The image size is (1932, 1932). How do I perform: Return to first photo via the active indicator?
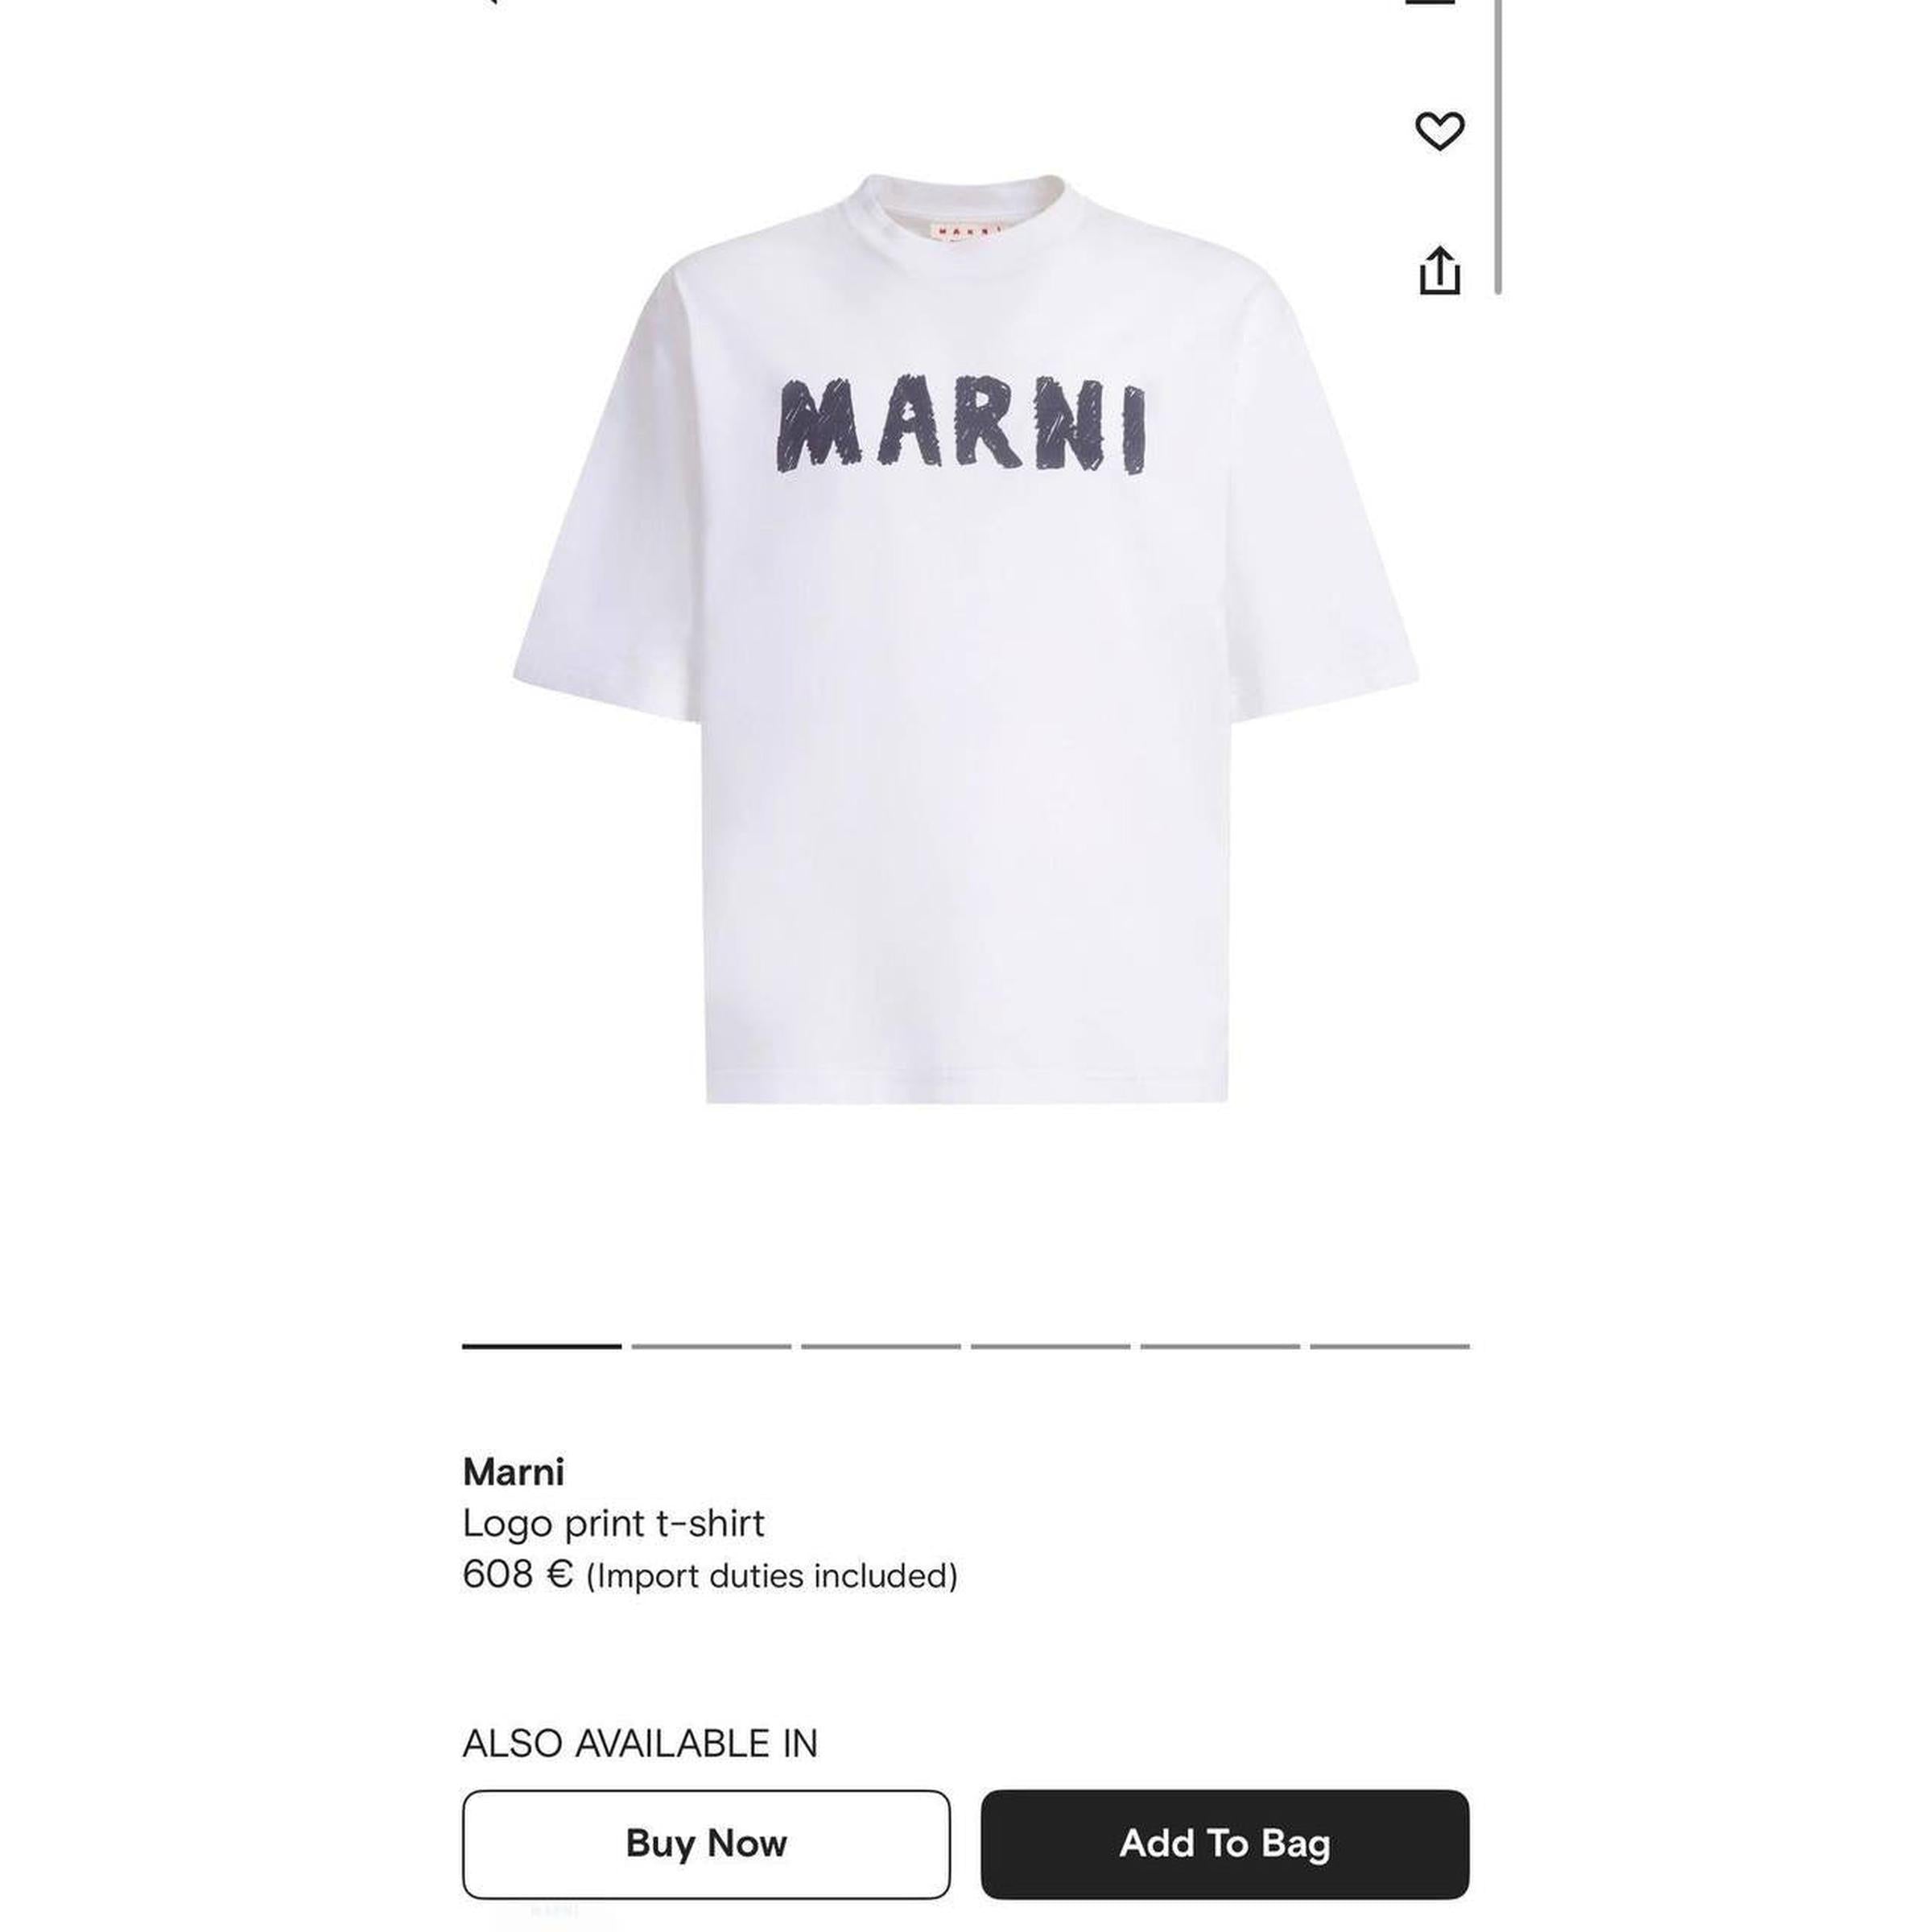click(542, 1346)
